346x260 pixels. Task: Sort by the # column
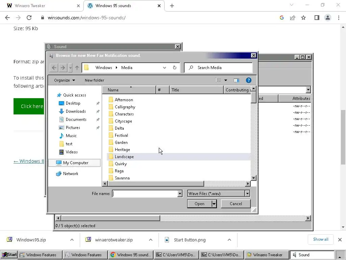pyautogui.click(x=163, y=90)
